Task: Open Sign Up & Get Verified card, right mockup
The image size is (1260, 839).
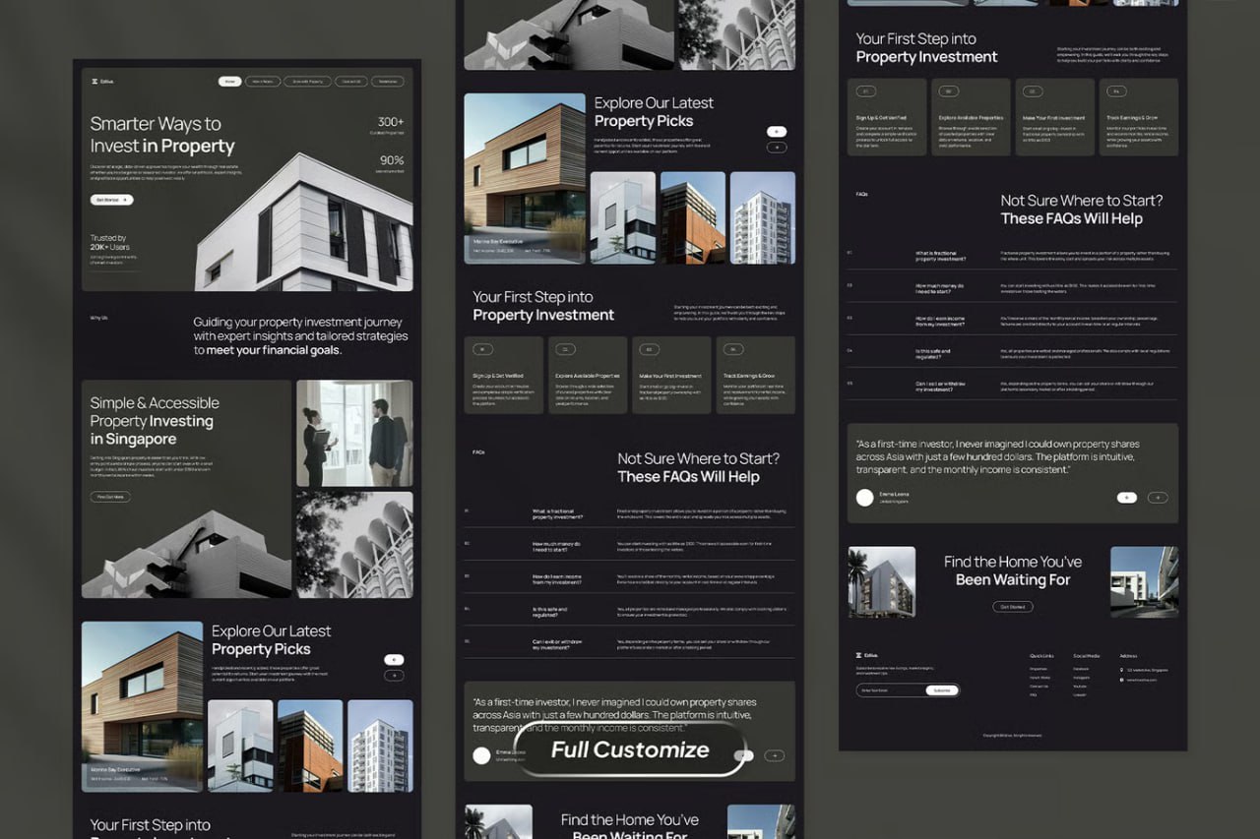Action: [887, 117]
